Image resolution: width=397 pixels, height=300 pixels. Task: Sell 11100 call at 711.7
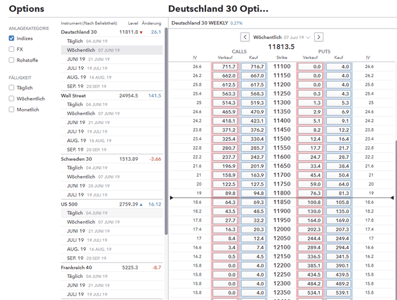coord(225,66)
